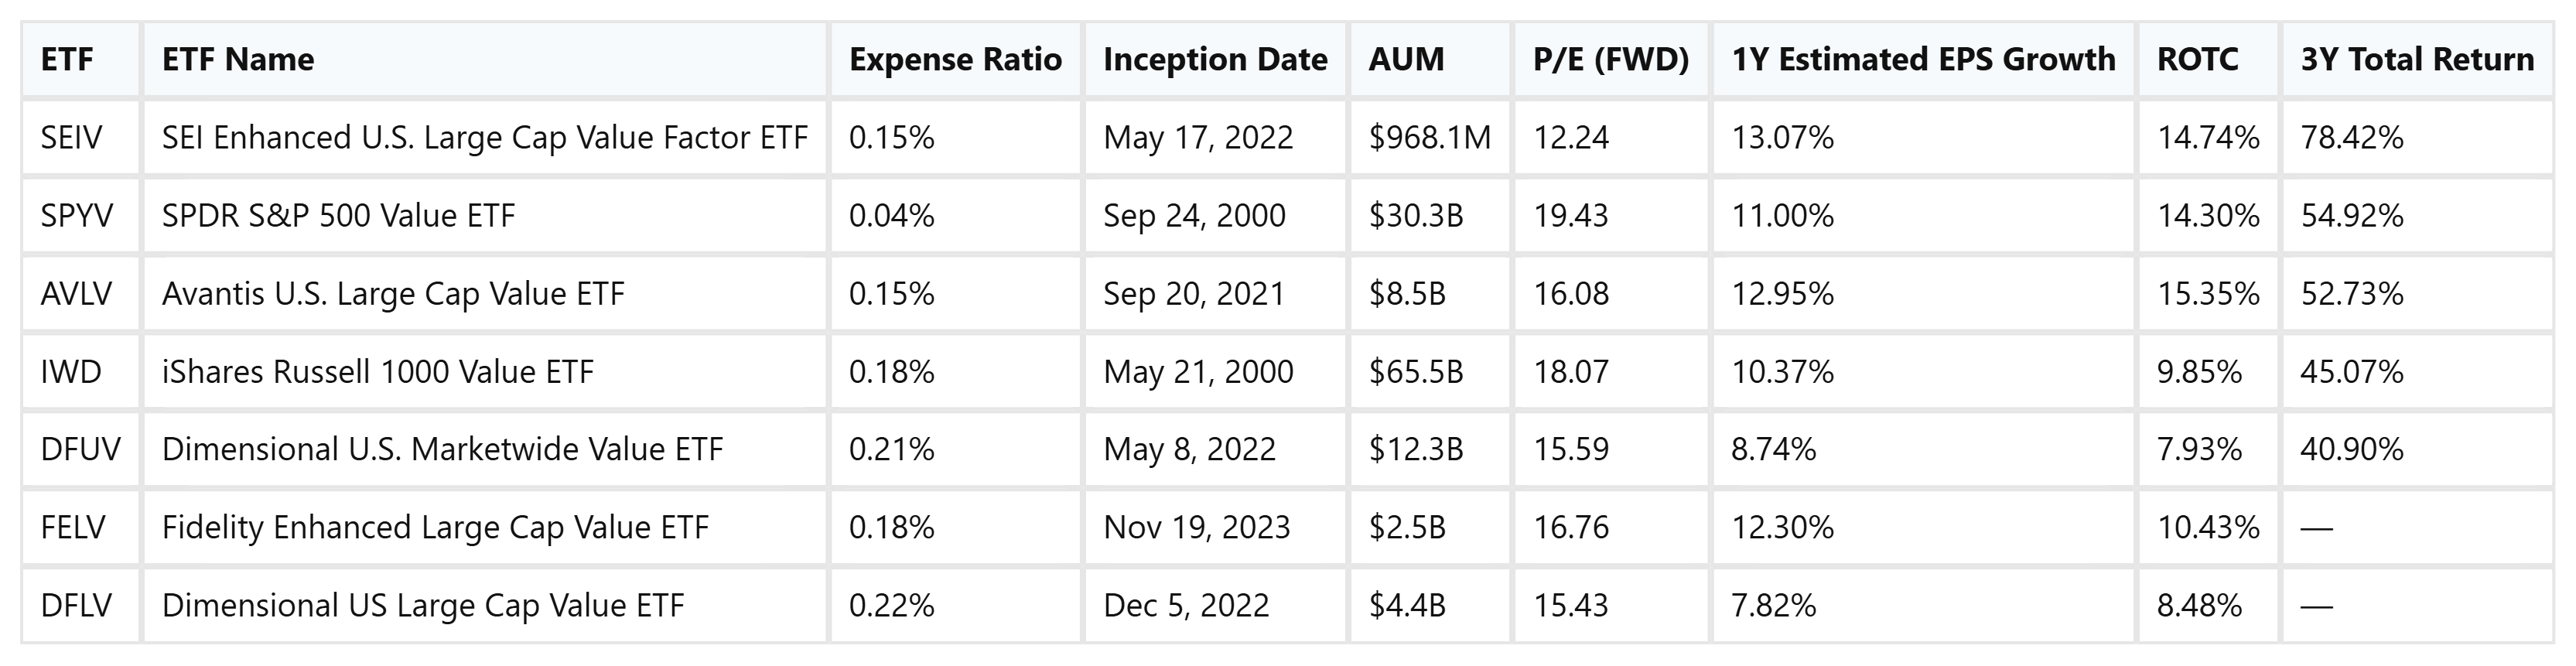Select the ETF Name column header
This screenshot has height=666, width=2576.
point(238,60)
